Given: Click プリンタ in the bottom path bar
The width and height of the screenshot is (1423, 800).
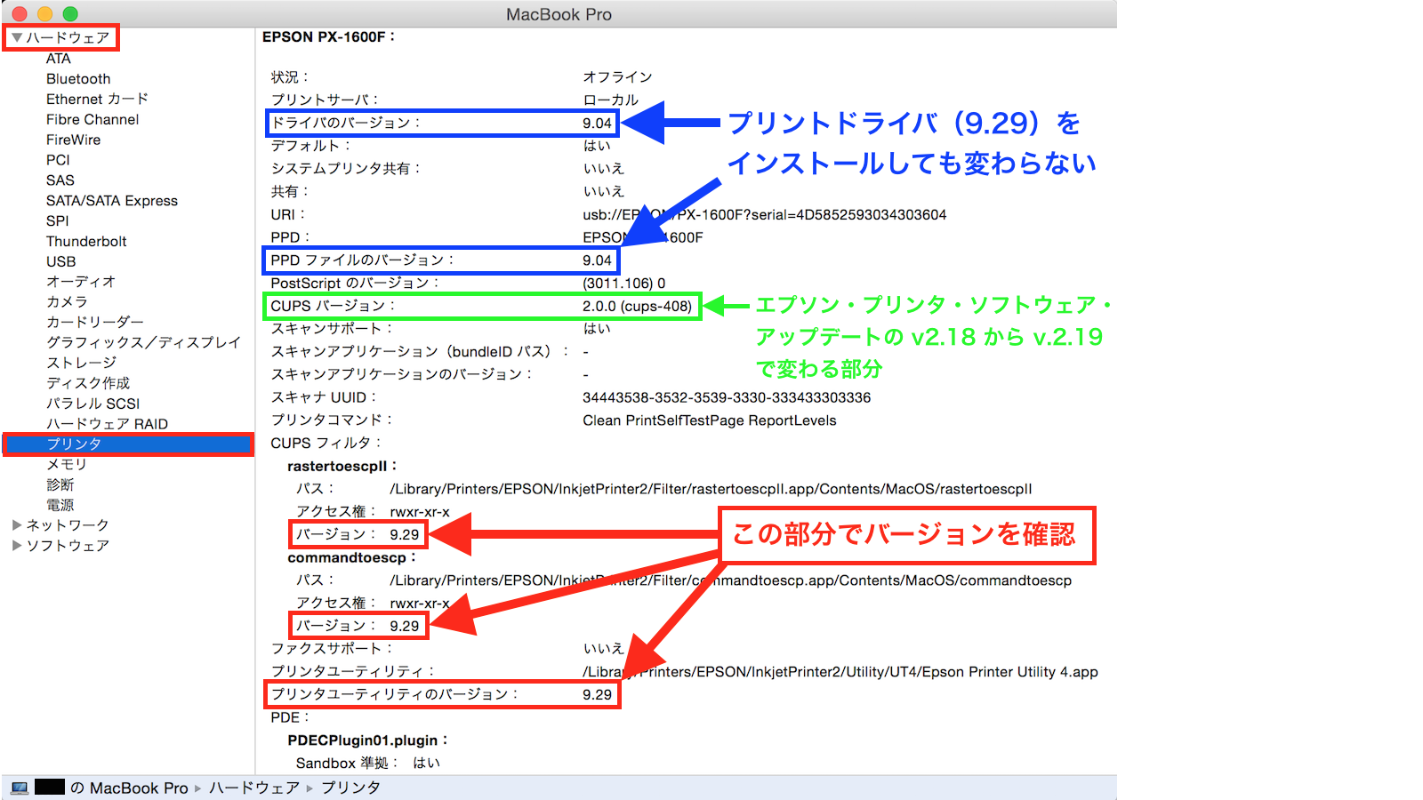Looking at the screenshot, I should tap(350, 788).
